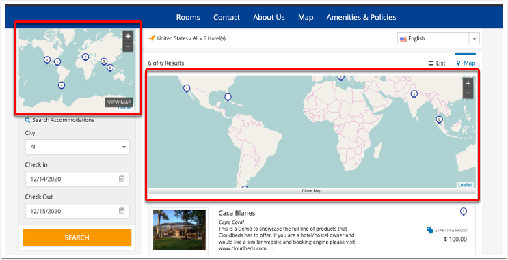The image size is (508, 260).
Task: Zoom out on the small sidebar map
Action: tap(128, 46)
